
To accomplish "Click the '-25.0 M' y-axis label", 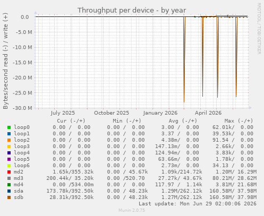I will pos(22,93).
